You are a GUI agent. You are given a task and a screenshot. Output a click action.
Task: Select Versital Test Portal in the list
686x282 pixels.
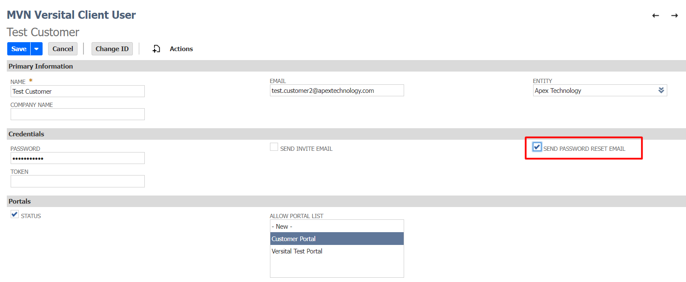point(336,251)
